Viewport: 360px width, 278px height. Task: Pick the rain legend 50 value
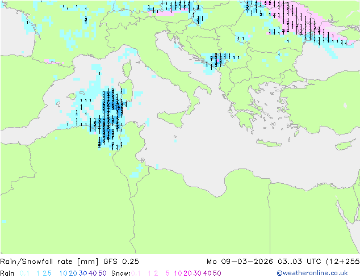point(102,273)
